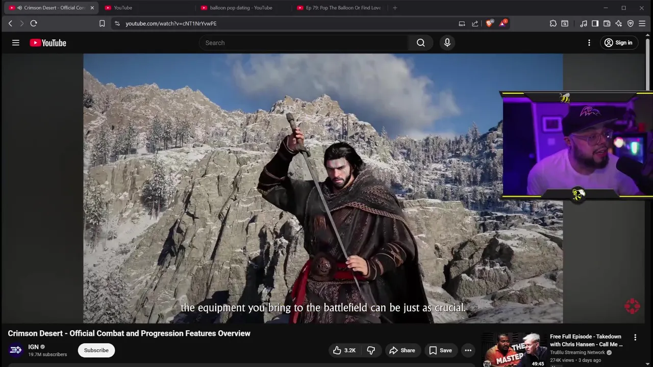Viewport: 653px width, 367px height.
Task: Open IGN channel avatar
Action: coord(16,350)
